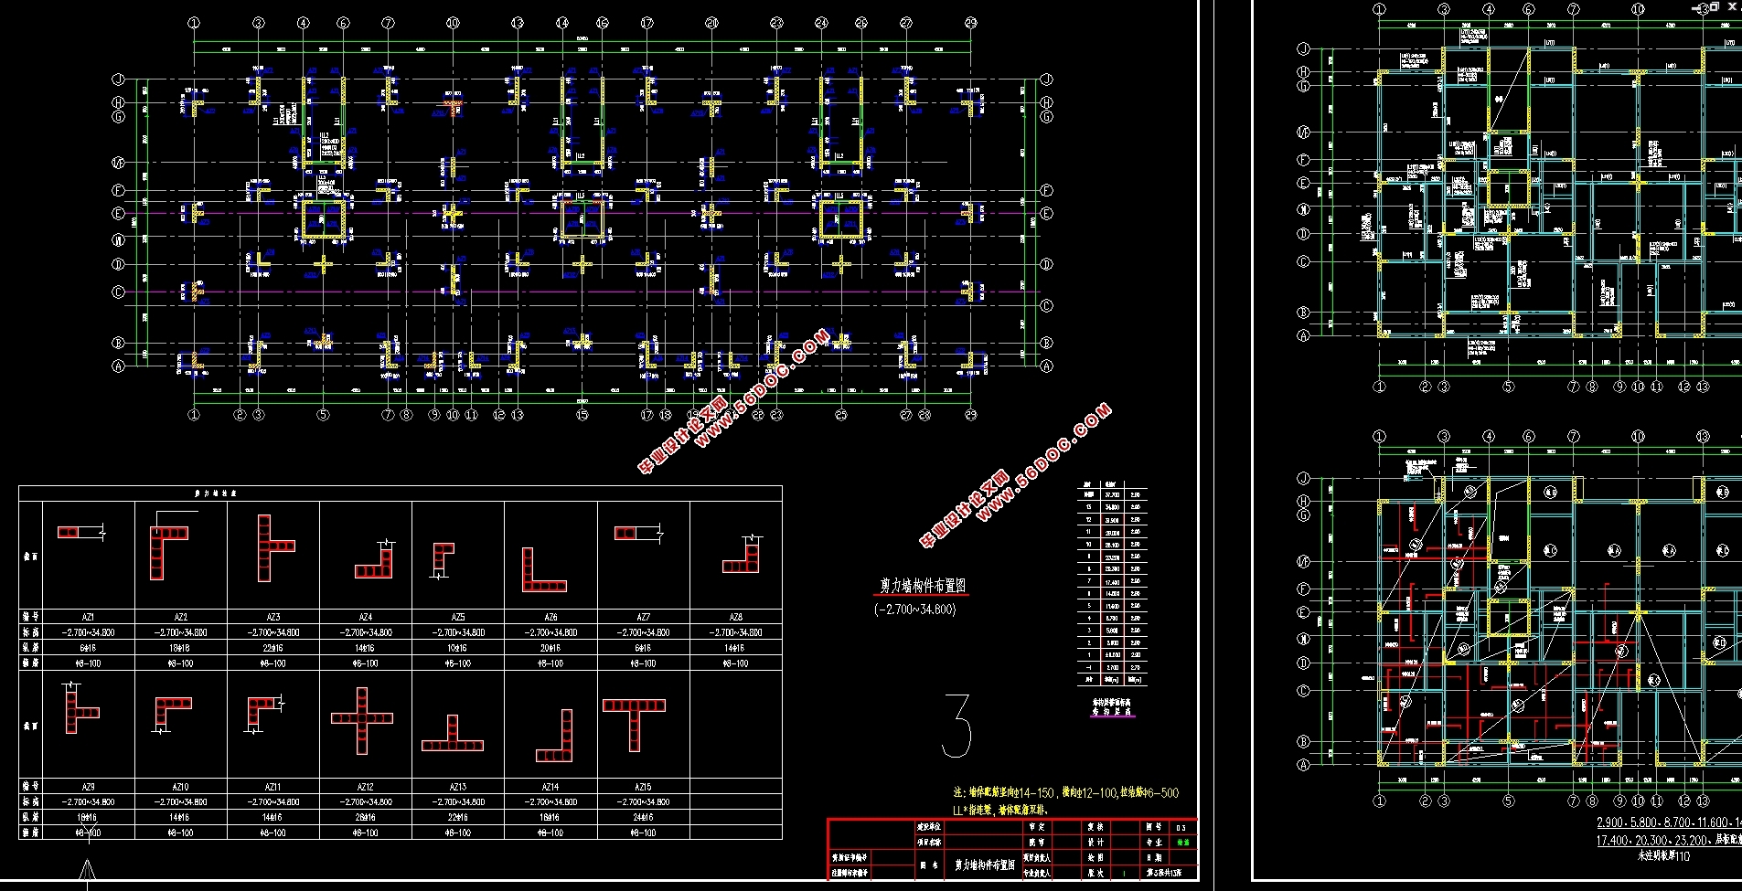The height and width of the screenshot is (891, 1742).
Task: Select the AZ9 label in the table
Action: 89,787
